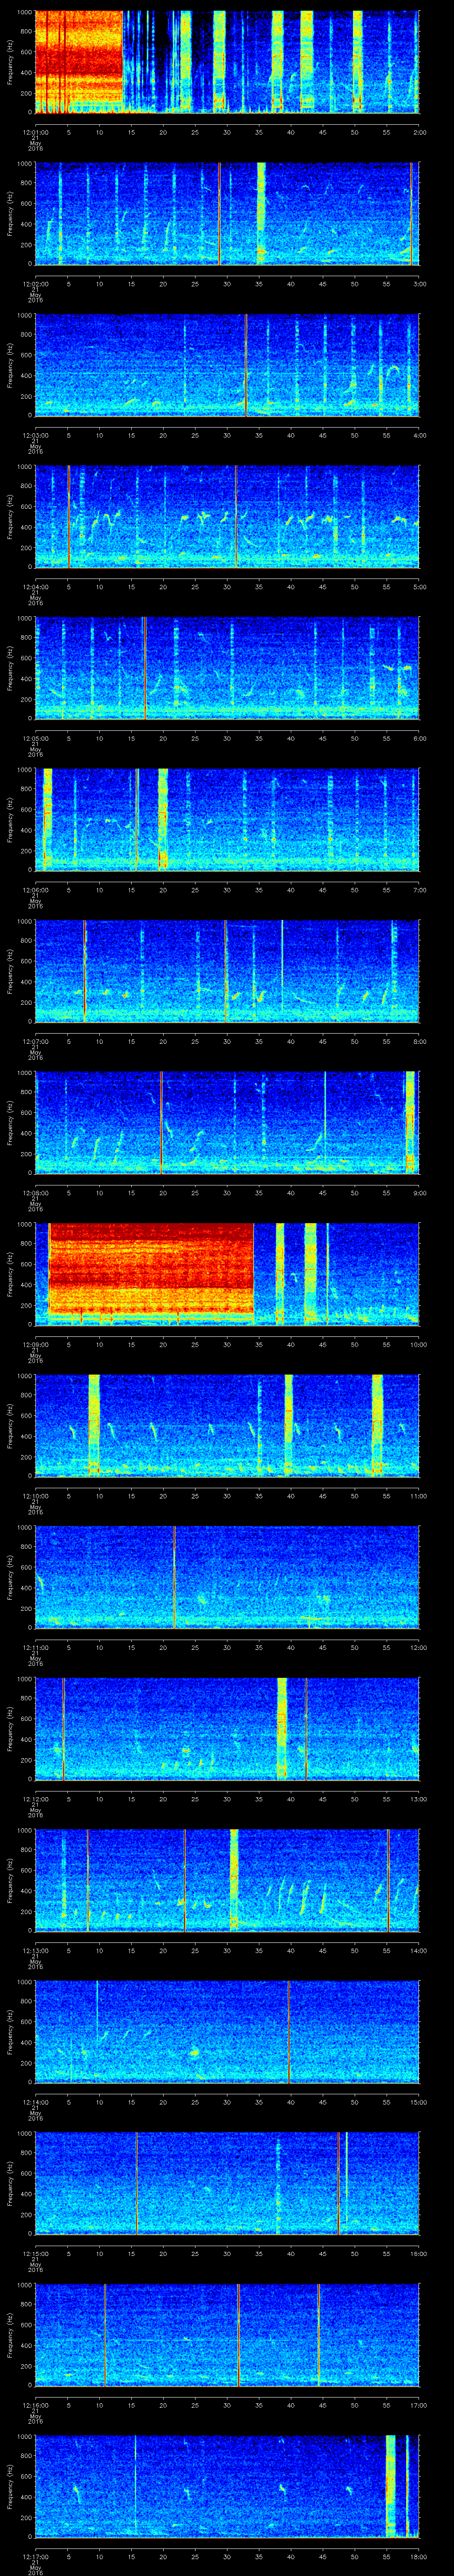Click the 12:05:00 start time label

coord(35,738)
